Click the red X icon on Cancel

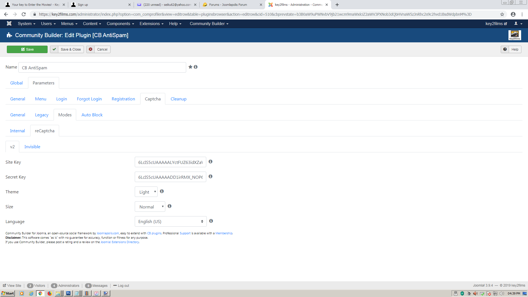click(90, 50)
